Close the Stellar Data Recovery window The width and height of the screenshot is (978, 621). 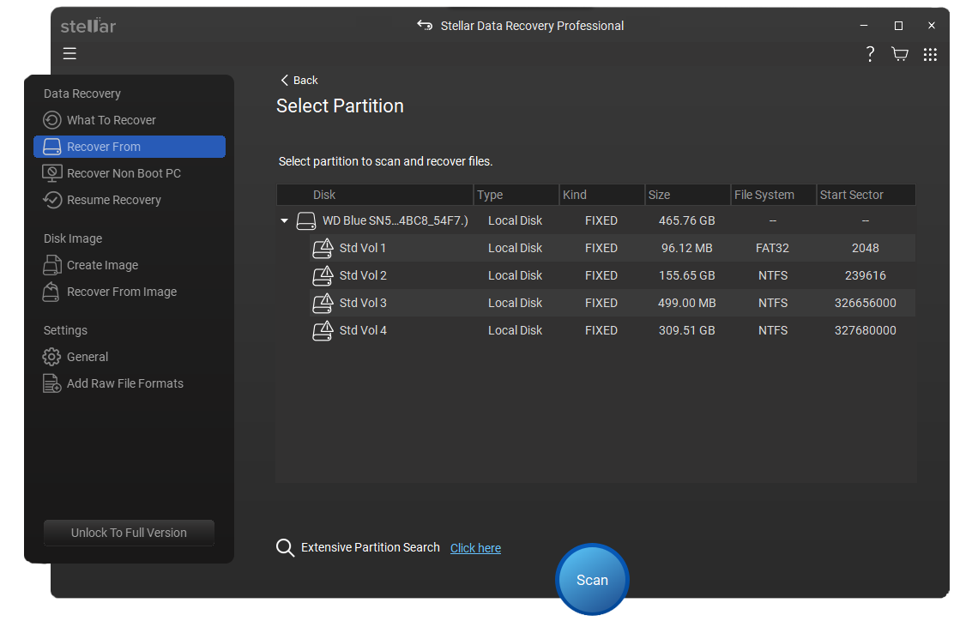click(x=931, y=26)
